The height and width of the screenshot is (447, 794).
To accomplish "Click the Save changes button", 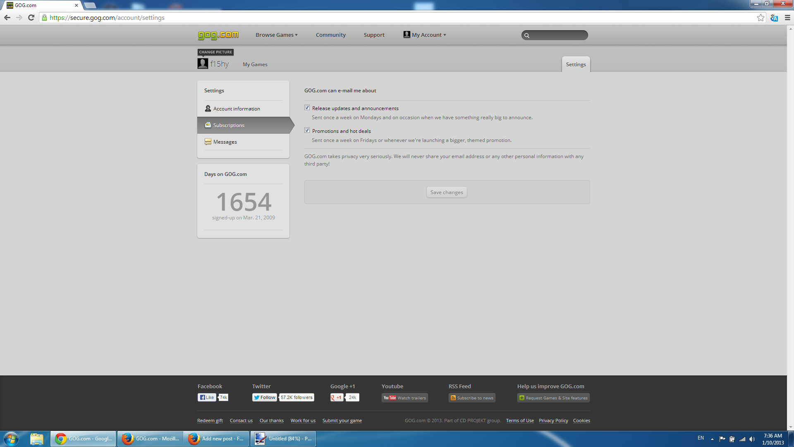I will (x=447, y=192).
